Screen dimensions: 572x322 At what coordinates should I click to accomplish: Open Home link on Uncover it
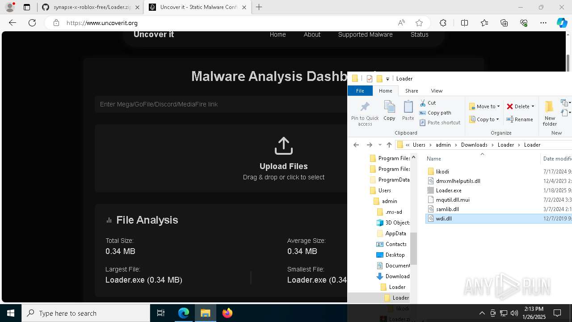coord(278,34)
